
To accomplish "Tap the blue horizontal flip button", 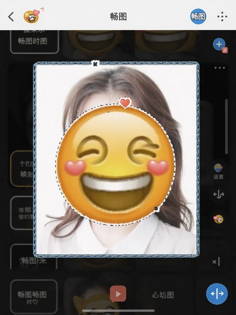I will pos(217,293).
